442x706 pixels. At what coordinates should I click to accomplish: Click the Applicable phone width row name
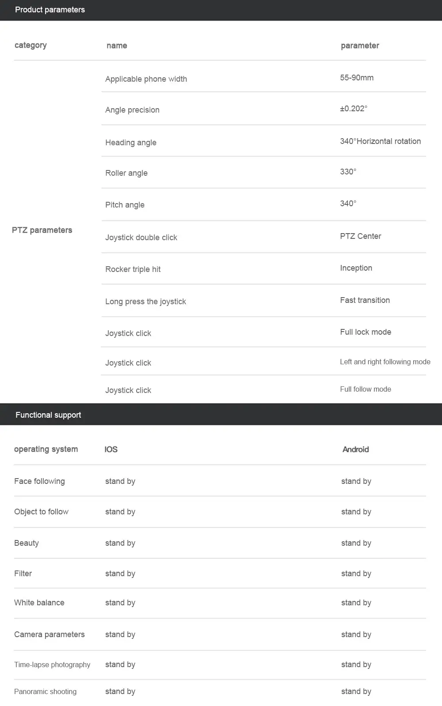click(146, 79)
